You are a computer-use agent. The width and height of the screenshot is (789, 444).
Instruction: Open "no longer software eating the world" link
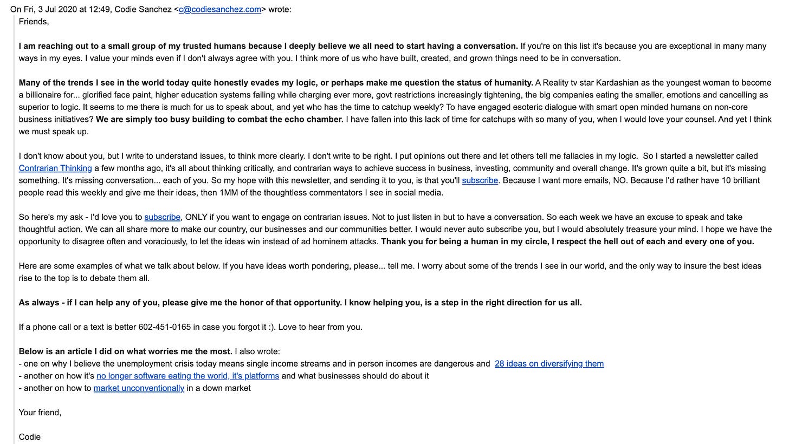coord(187,375)
